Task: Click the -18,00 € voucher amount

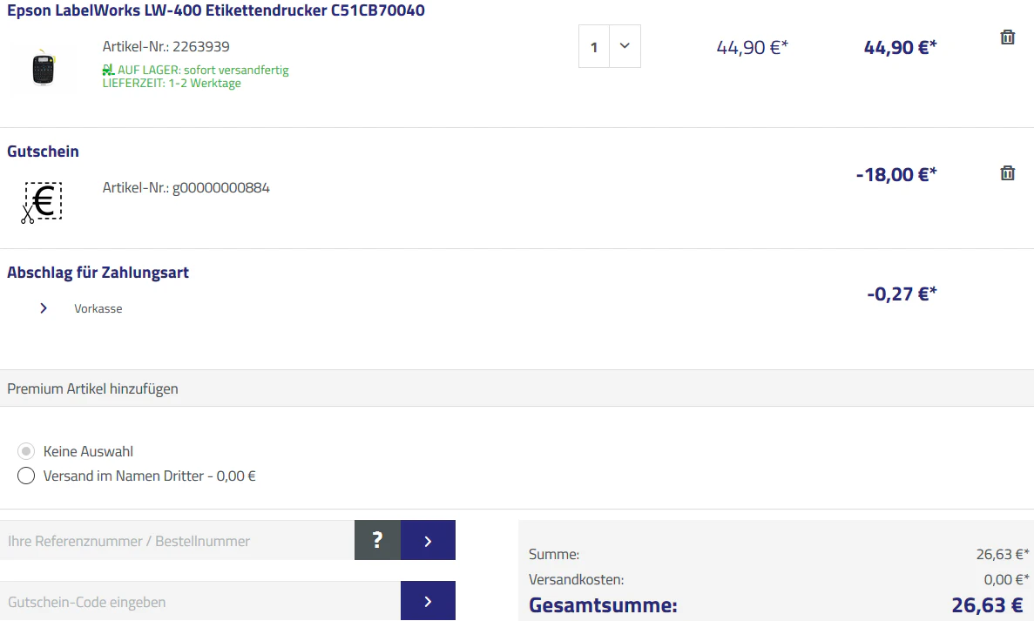Action: [x=896, y=175]
